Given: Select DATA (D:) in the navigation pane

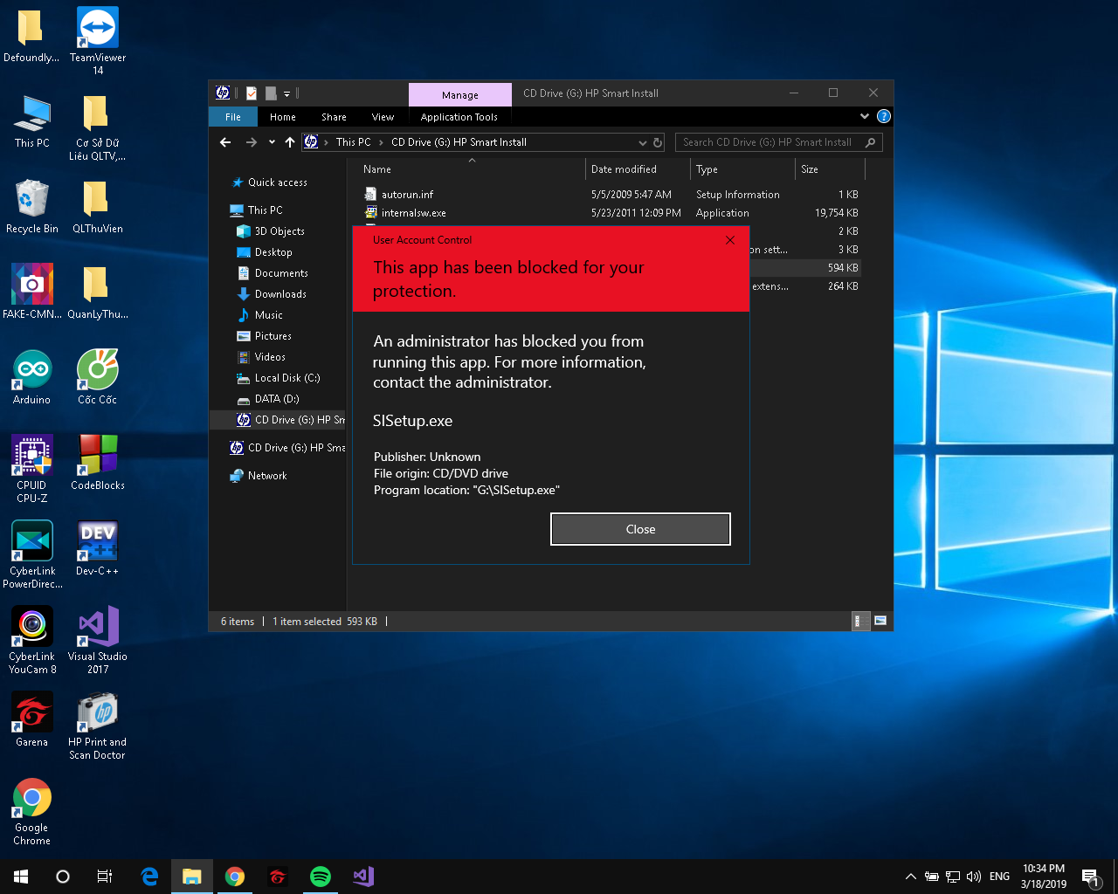Looking at the screenshot, I should (x=276, y=399).
